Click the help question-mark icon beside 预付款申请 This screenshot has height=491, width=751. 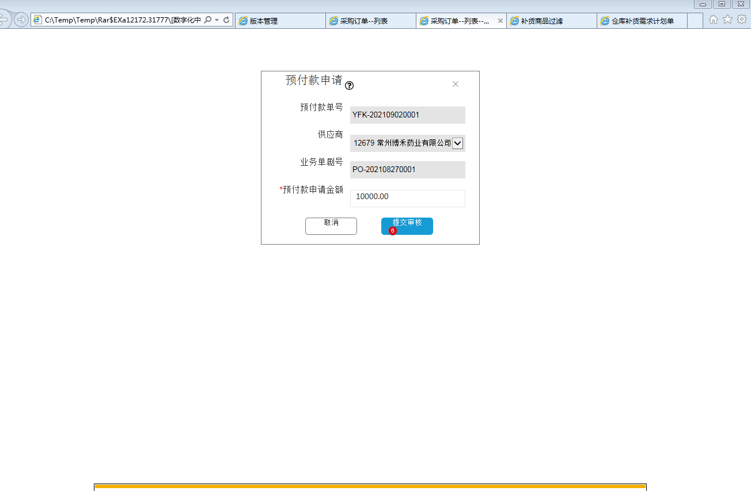click(349, 85)
